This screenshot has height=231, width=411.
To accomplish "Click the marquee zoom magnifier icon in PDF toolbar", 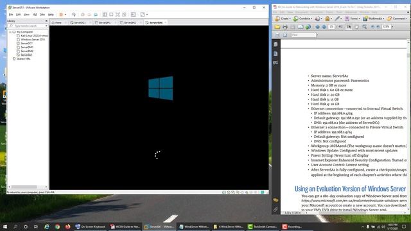I will tap(364, 27).
